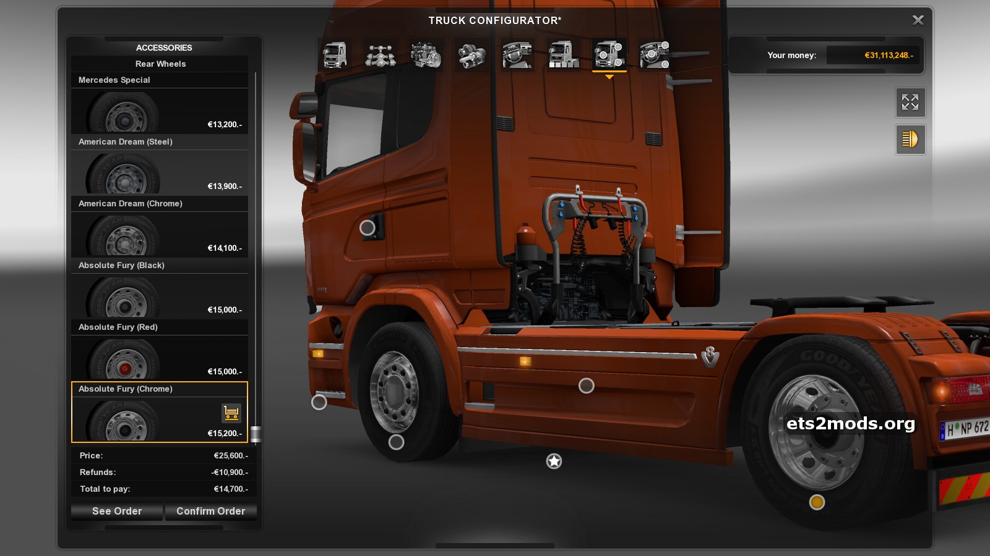Screen dimensions: 990x556
Task: Open the interior accessories category
Action: 655,54
